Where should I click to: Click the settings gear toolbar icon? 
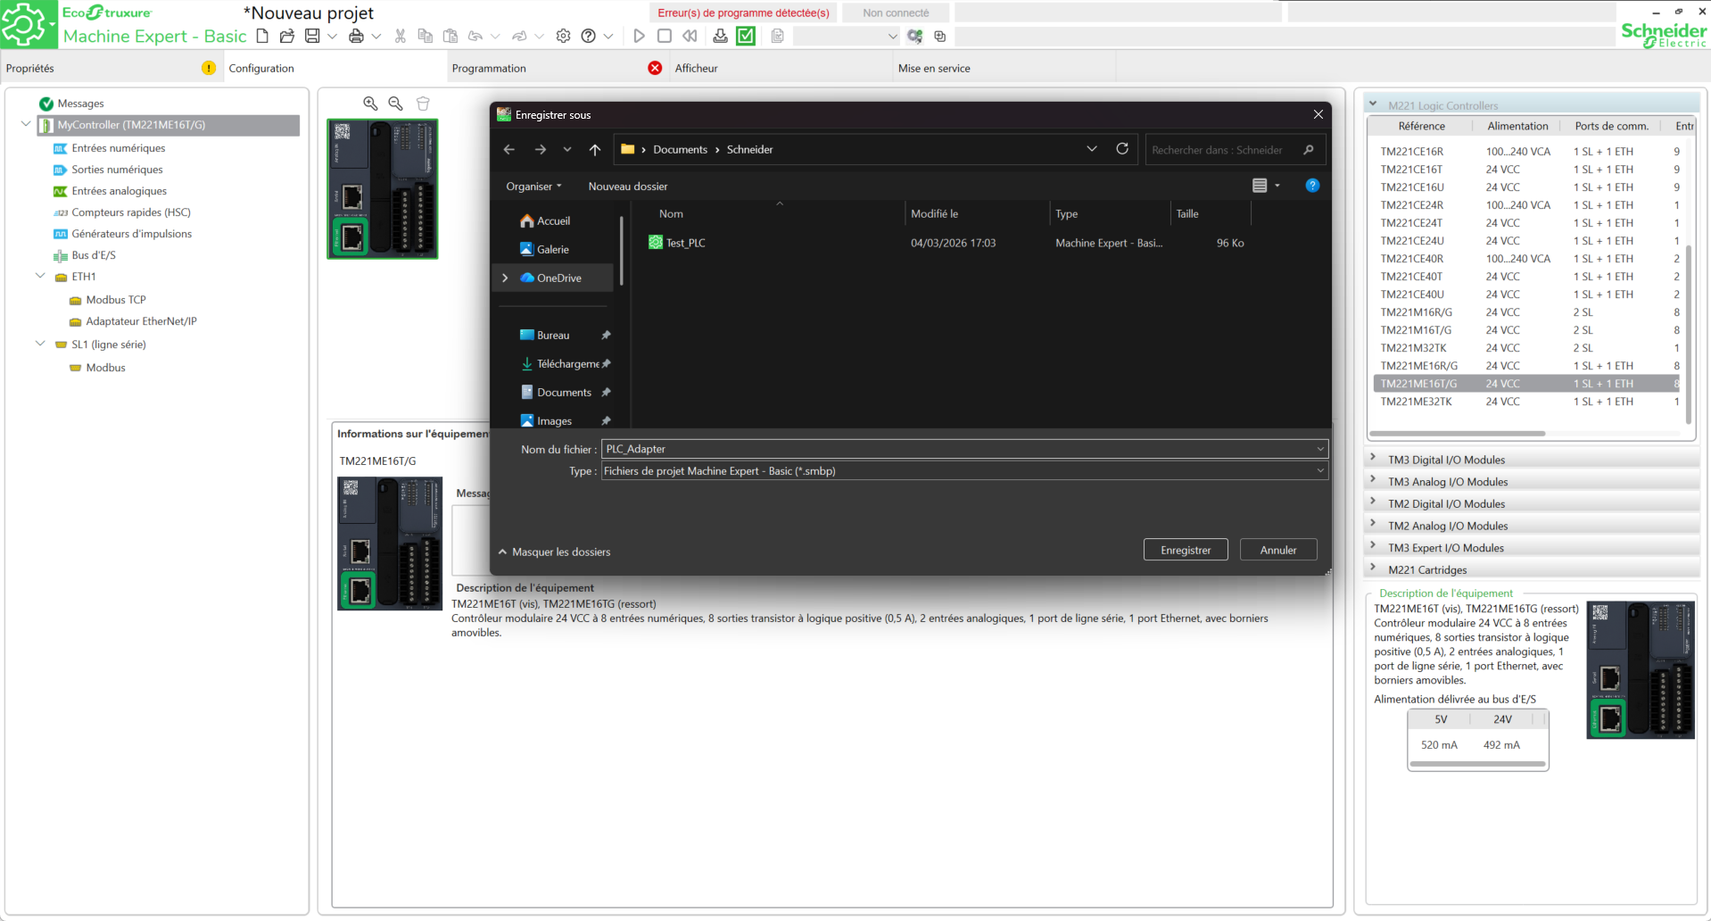(563, 36)
